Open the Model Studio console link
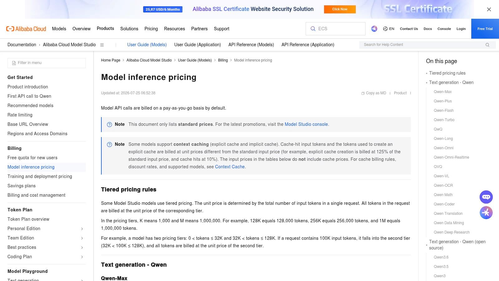Image resolution: width=499 pixels, height=281 pixels. pos(306,124)
